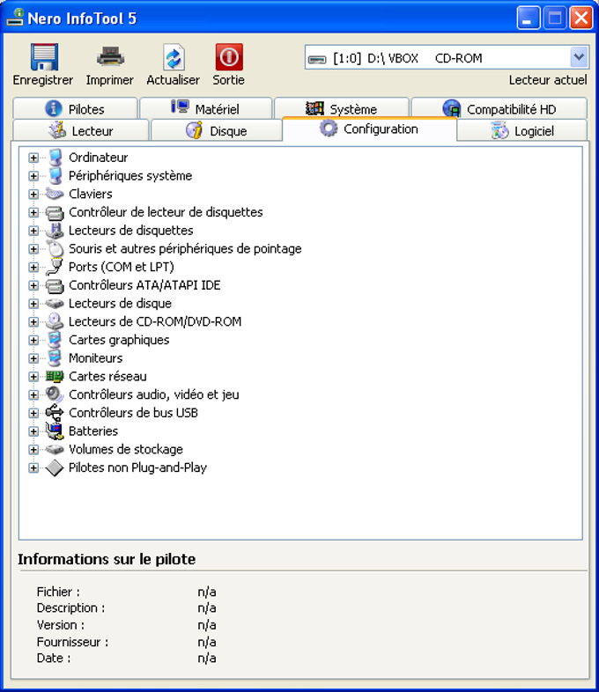This screenshot has height=692, width=599.
Task: Click the Périphériques système icon
Action: 55,176
